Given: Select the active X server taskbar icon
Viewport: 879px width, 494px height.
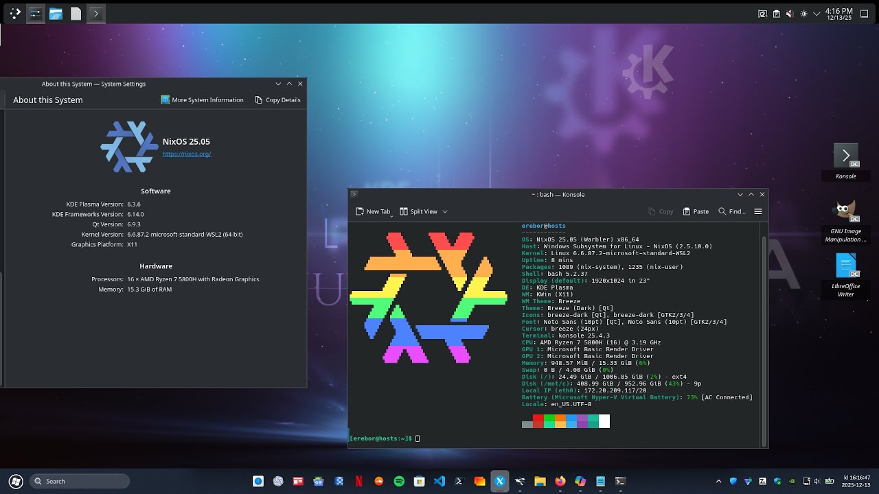Looking at the screenshot, I should pyautogui.click(x=500, y=482).
